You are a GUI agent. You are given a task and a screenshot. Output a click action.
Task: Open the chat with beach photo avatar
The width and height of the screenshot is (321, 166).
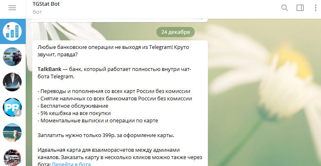[x=12, y=133]
